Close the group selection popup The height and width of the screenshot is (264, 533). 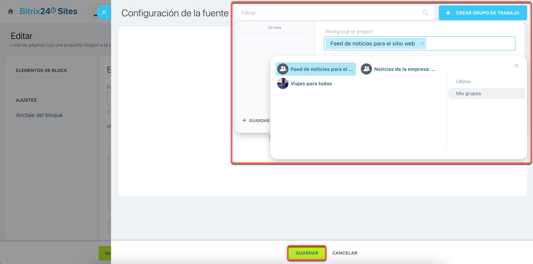(x=516, y=66)
